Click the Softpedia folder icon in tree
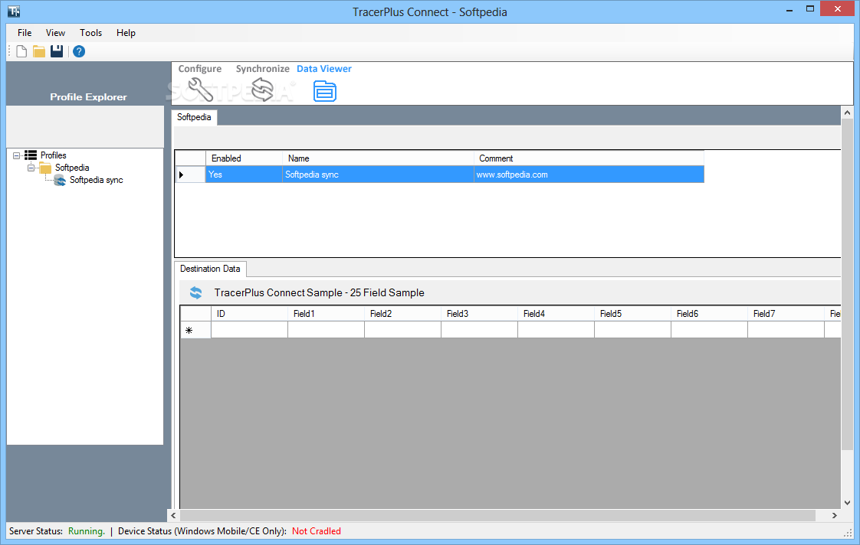This screenshot has width=860, height=545. point(45,168)
